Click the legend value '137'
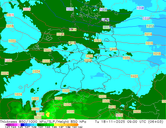 (x=61, y=127)
